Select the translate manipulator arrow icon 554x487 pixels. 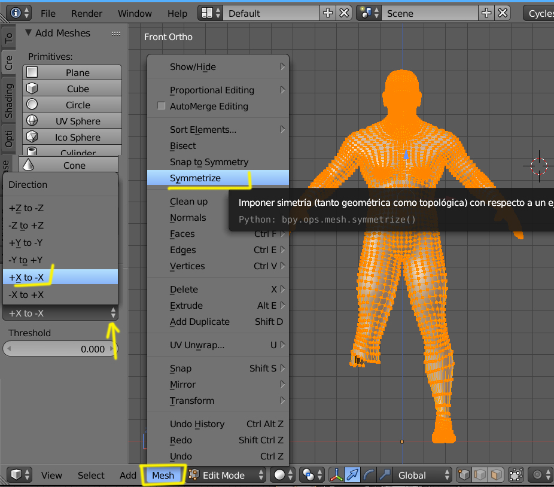click(353, 475)
